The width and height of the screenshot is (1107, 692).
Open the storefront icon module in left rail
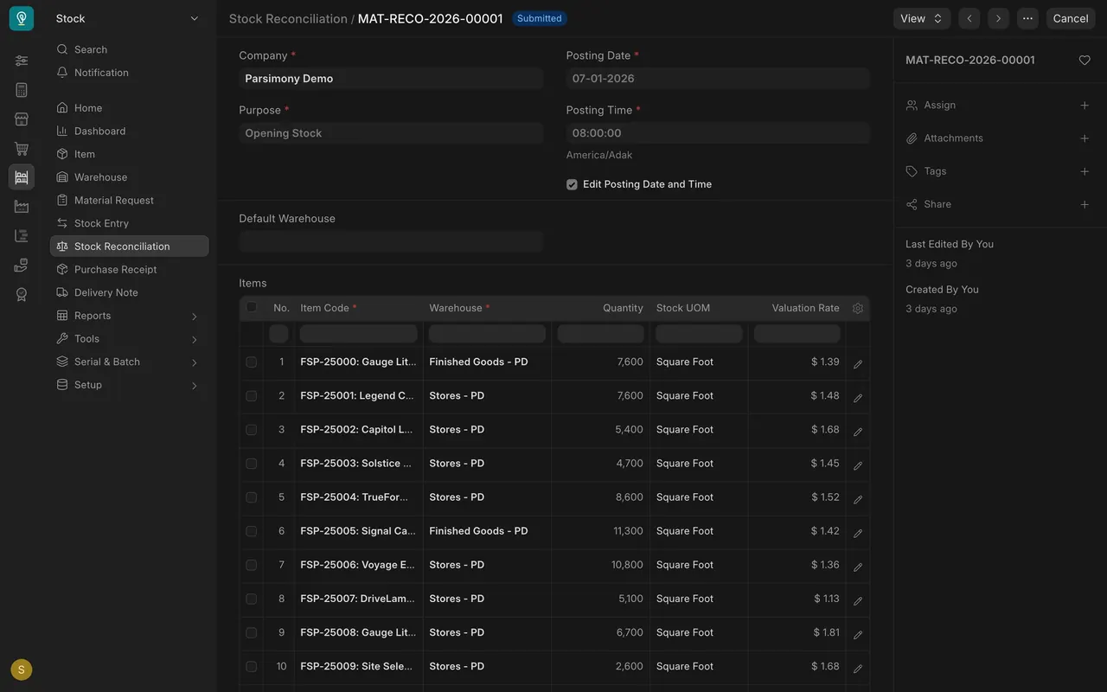[x=22, y=119]
